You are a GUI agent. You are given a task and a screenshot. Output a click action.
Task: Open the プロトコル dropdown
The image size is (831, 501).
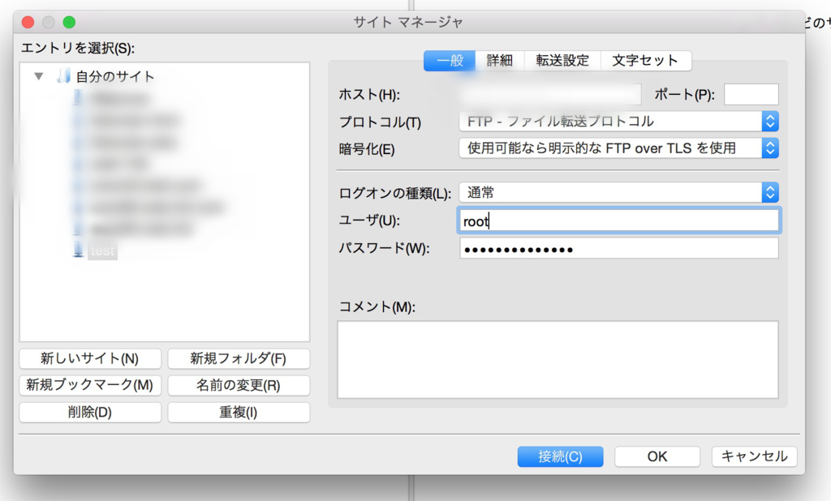618,122
